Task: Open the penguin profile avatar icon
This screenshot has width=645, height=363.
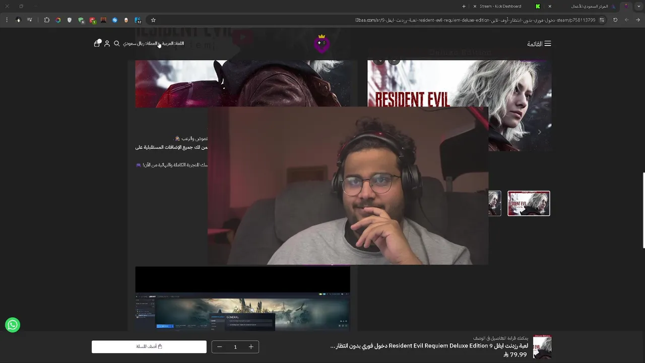Action: tap(18, 20)
